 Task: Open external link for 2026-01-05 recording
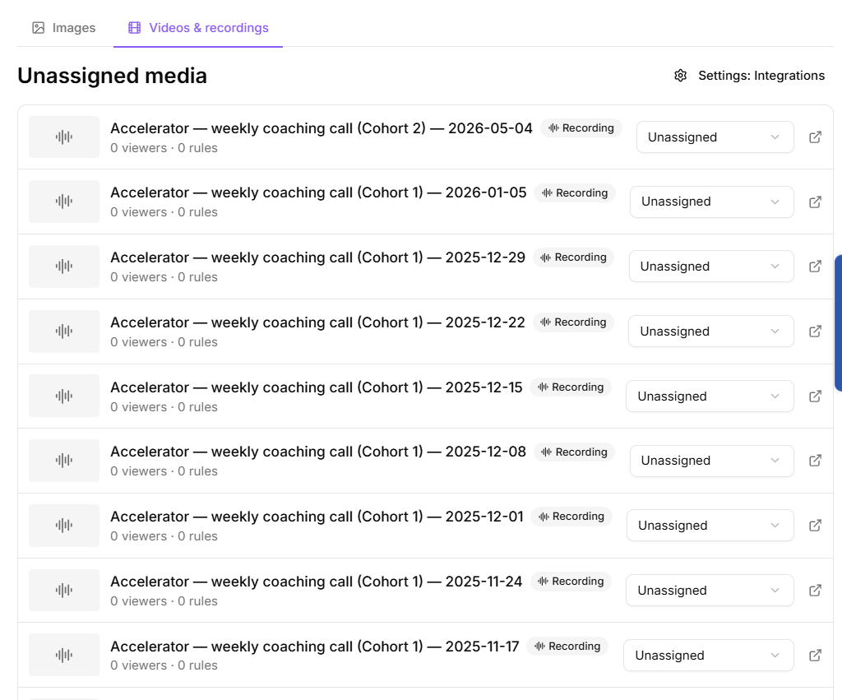tap(815, 202)
